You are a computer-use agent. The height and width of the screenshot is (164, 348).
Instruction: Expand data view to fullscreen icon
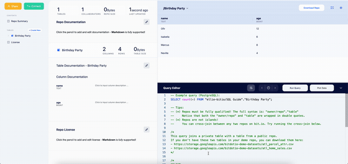tap(332, 8)
